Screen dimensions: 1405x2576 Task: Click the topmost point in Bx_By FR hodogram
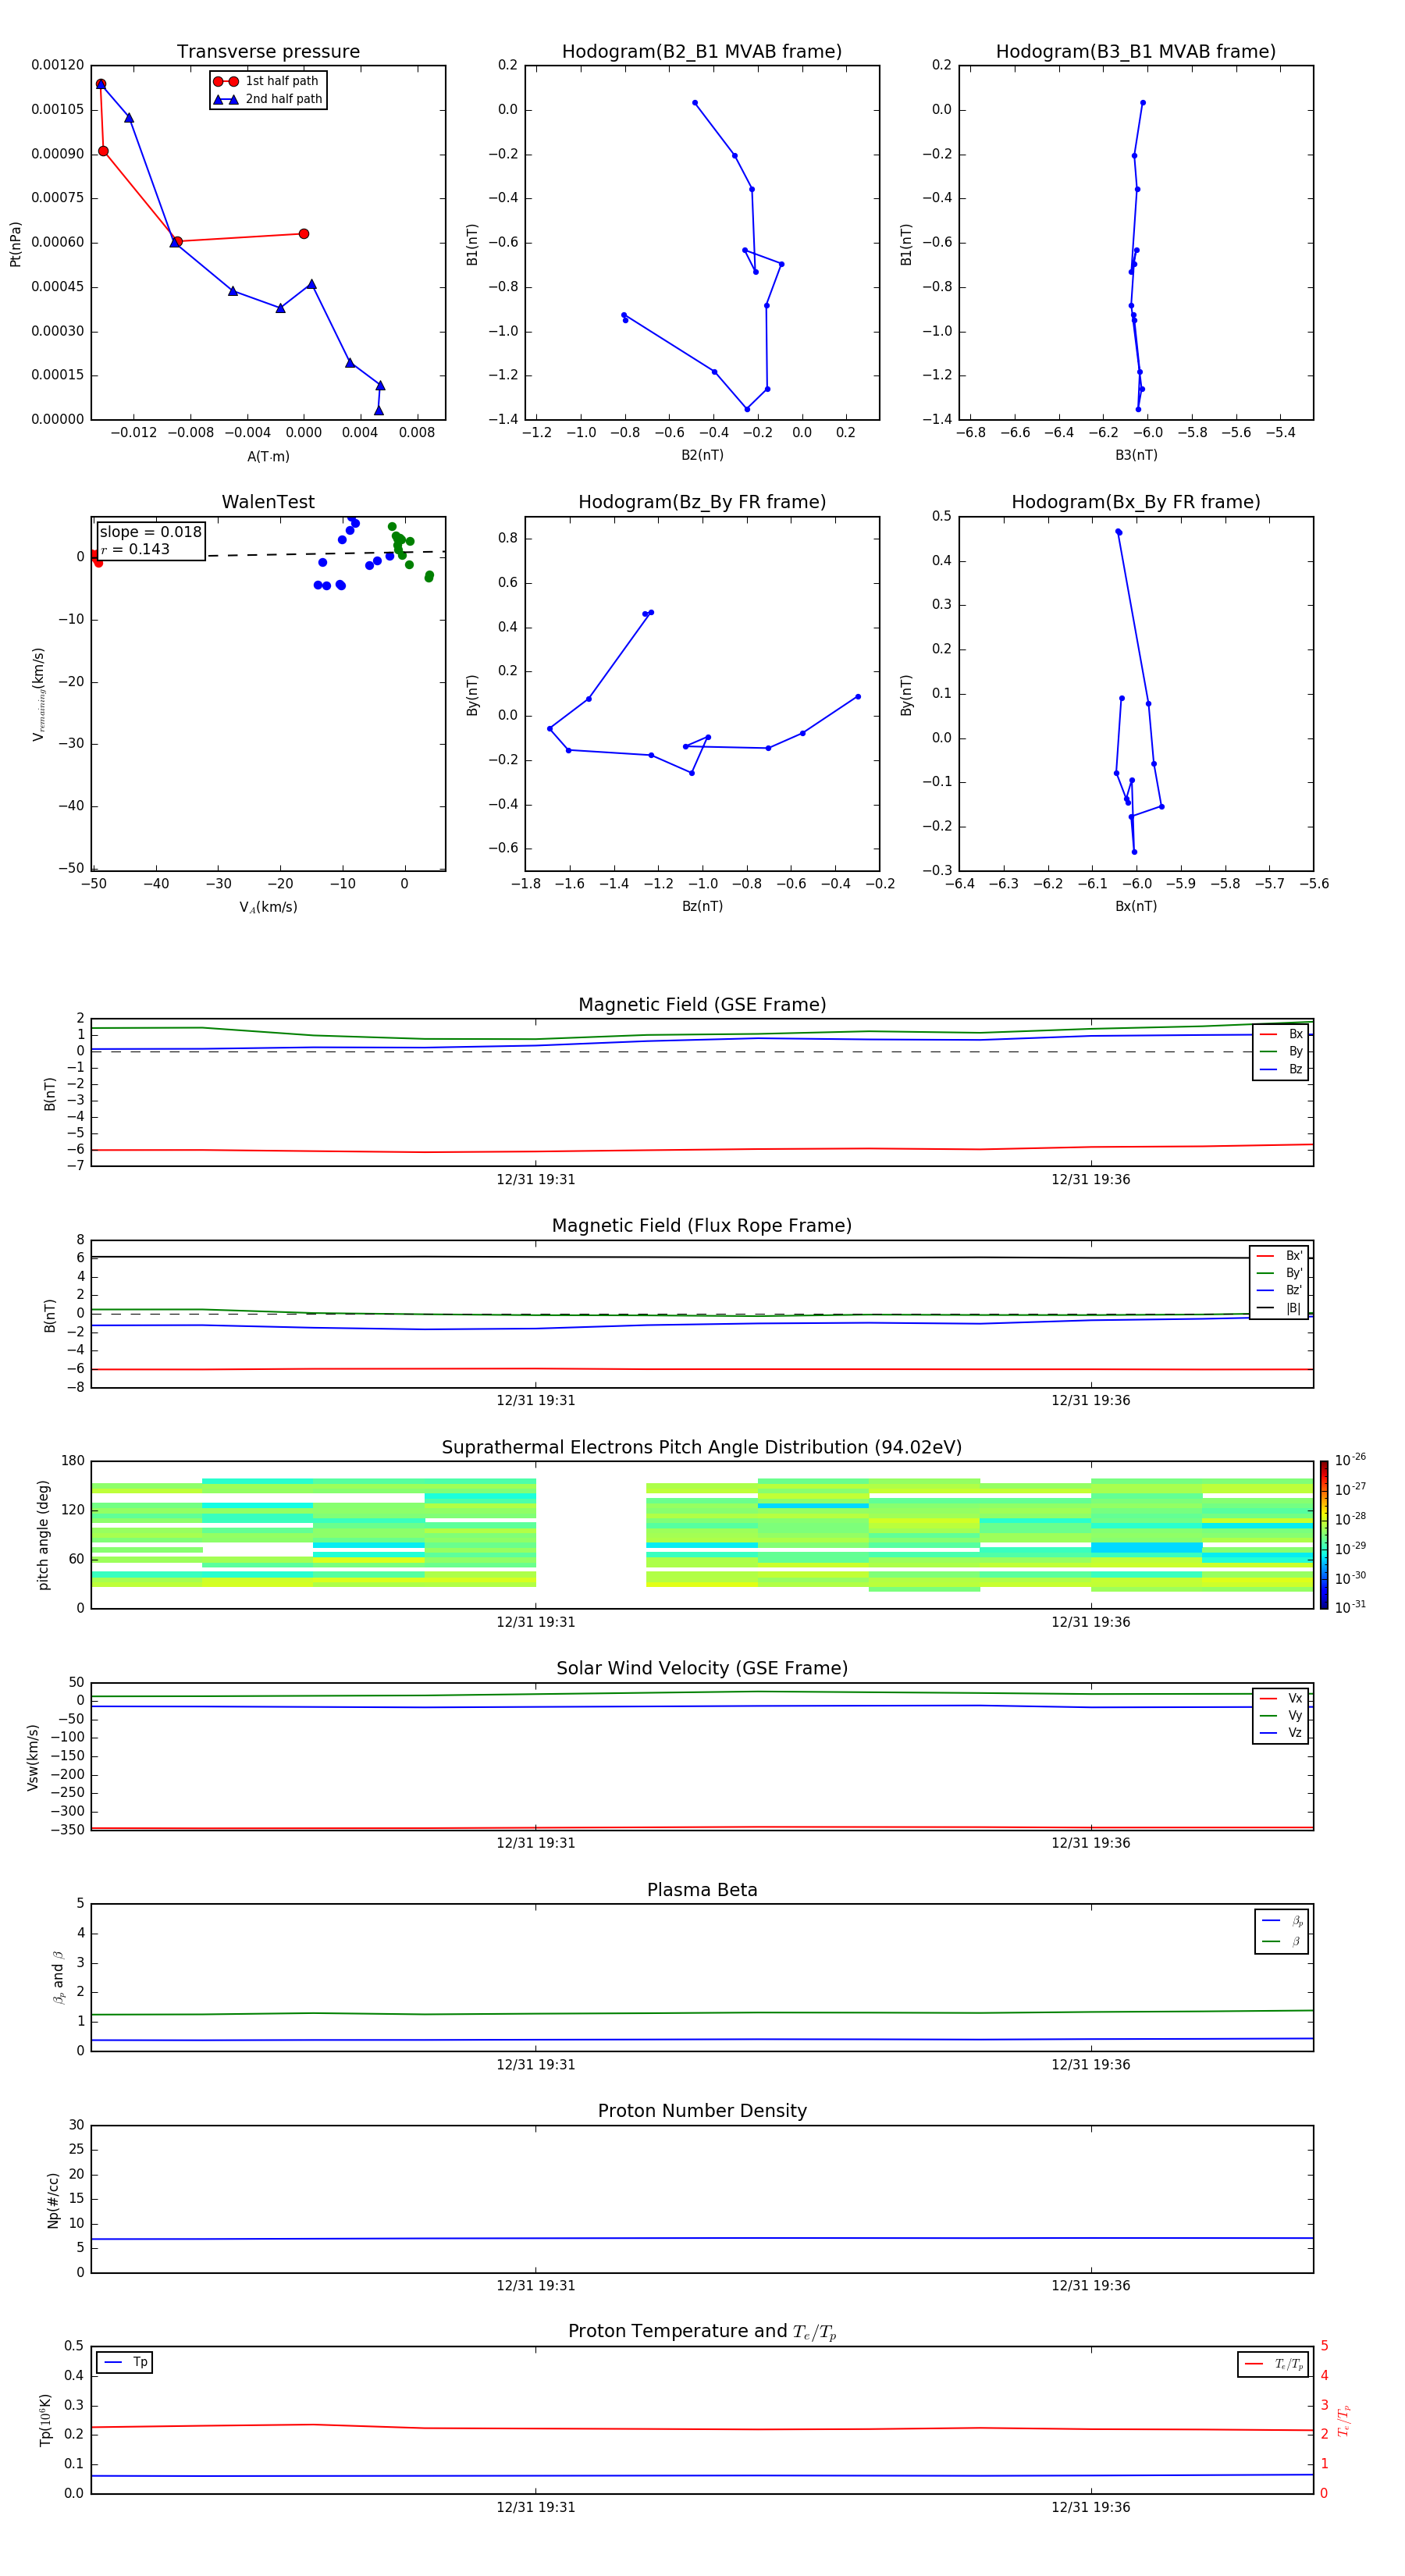click(x=1117, y=531)
